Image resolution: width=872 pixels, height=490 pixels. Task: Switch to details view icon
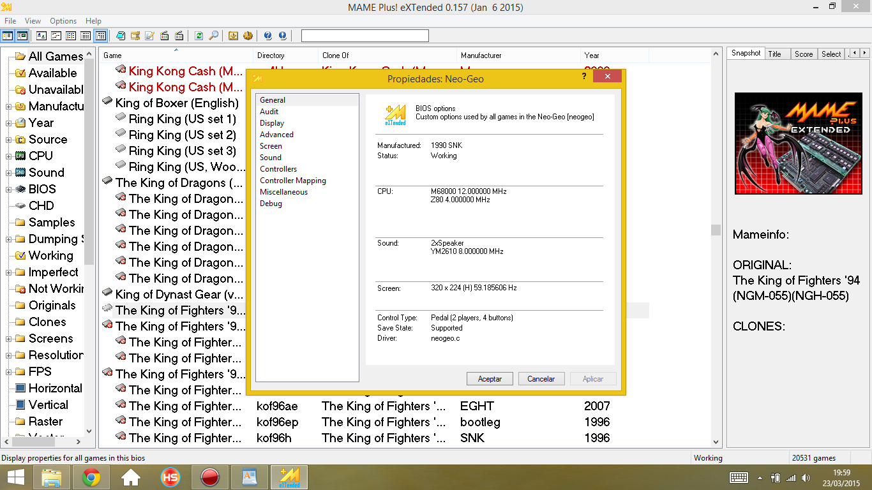pos(86,36)
